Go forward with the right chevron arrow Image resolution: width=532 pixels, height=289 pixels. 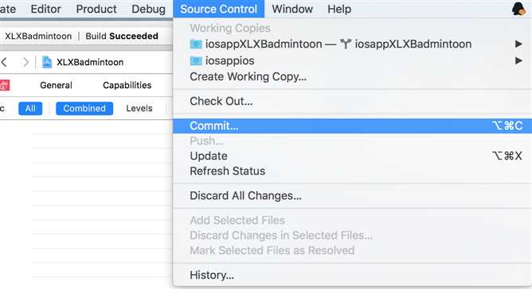[x=25, y=62]
